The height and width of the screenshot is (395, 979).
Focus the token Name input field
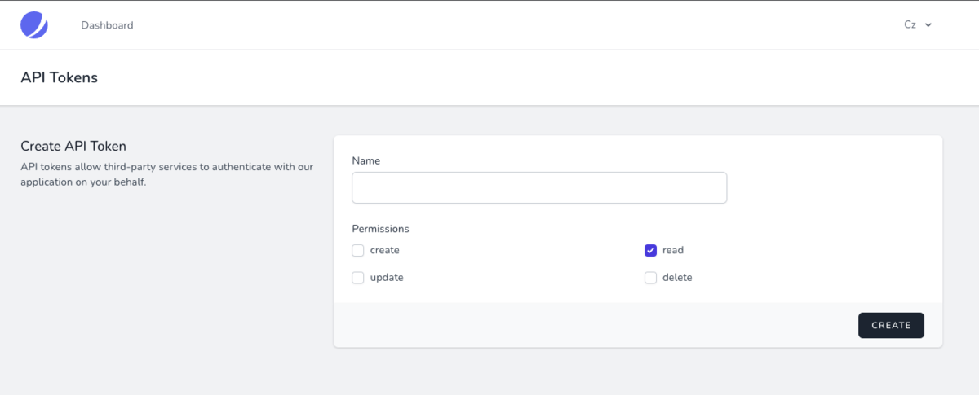click(x=538, y=187)
